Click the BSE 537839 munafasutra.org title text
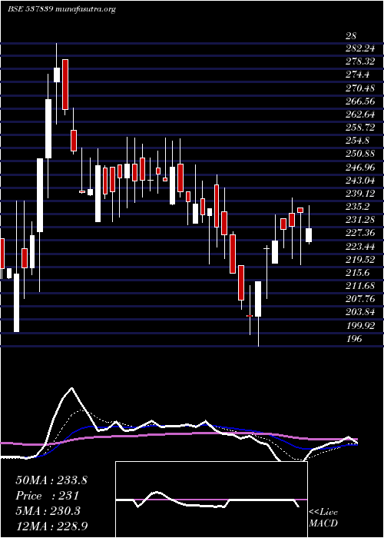 [x=61, y=9]
